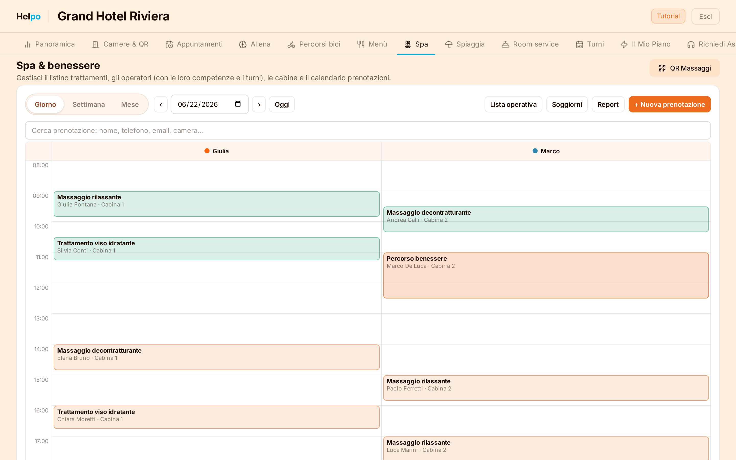
Task: Click the Marco column header
Action: 546,151
